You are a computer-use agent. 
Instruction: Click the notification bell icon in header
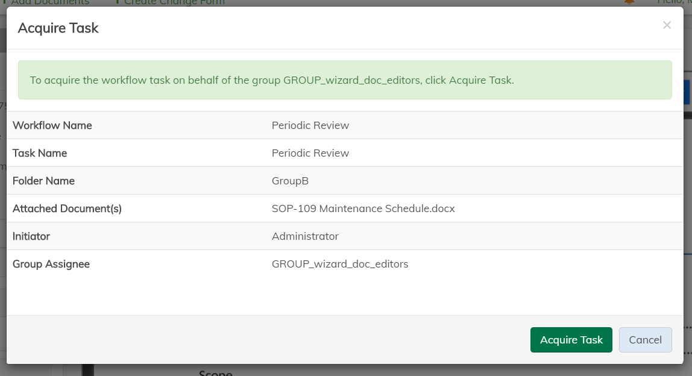(x=629, y=2)
